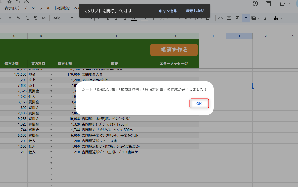Toggle the 摘要 column filter
The image size is (298, 187).
(x=150, y=64)
